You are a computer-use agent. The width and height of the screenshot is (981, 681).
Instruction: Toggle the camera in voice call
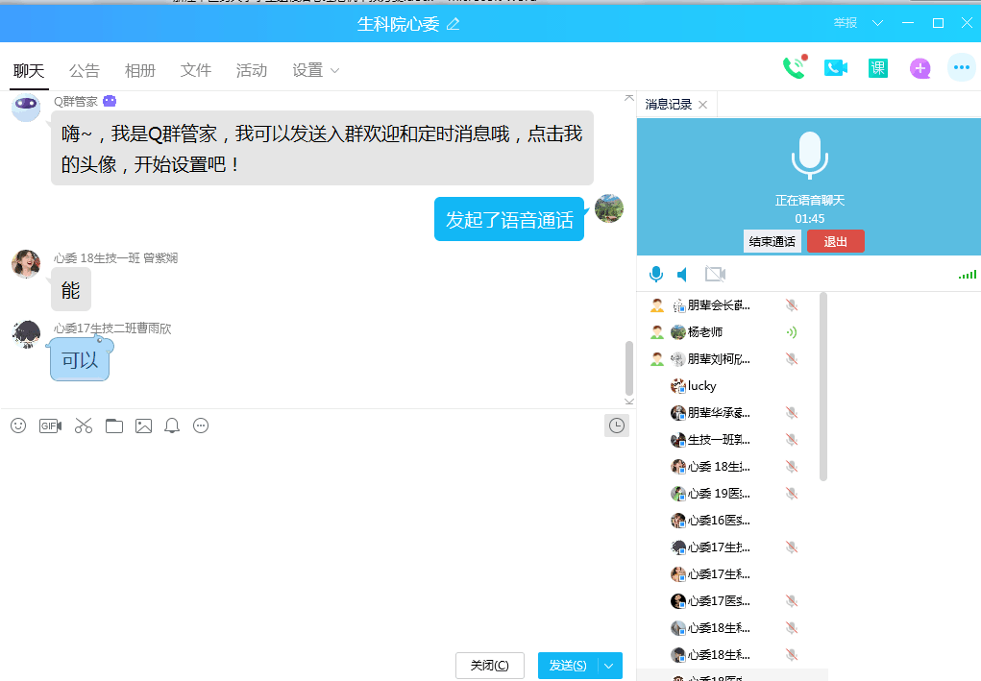point(715,275)
